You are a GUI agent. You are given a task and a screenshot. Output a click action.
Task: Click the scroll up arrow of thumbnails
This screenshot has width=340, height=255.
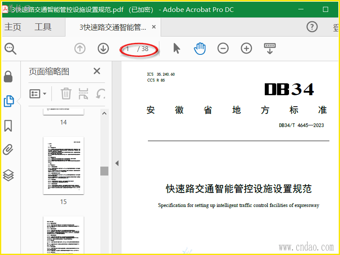click(104, 113)
